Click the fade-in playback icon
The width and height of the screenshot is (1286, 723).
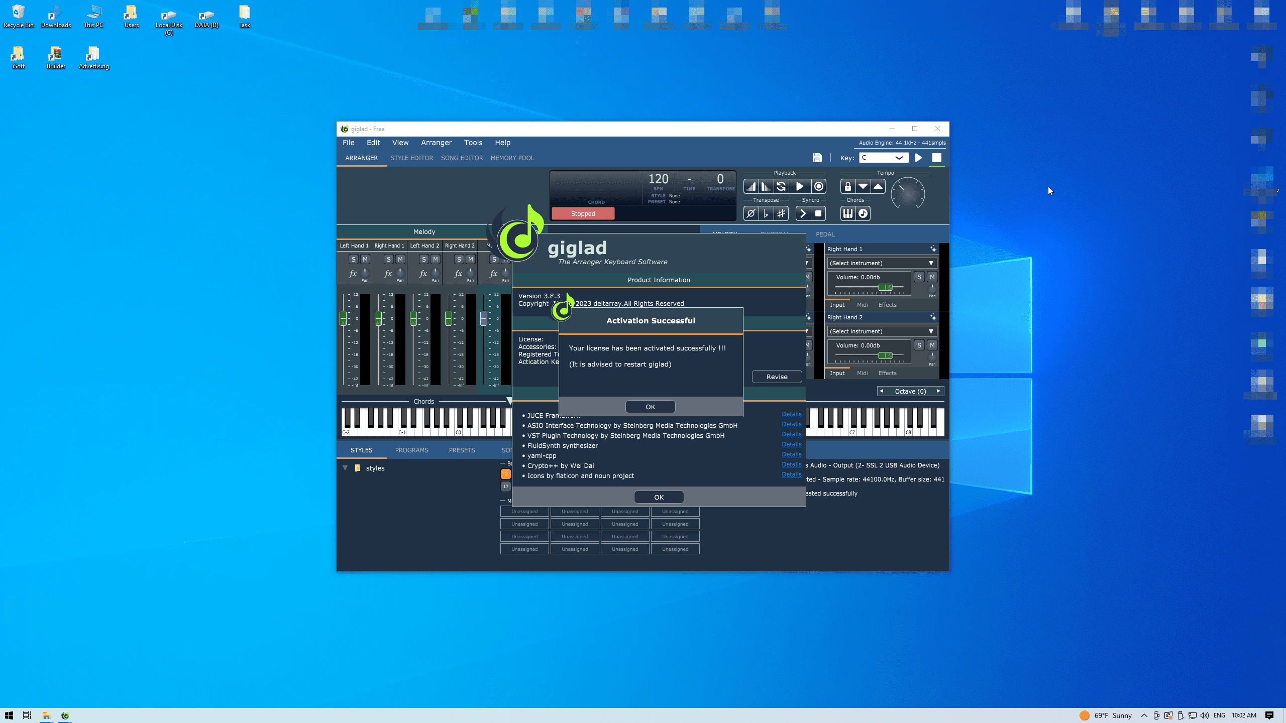pos(751,187)
